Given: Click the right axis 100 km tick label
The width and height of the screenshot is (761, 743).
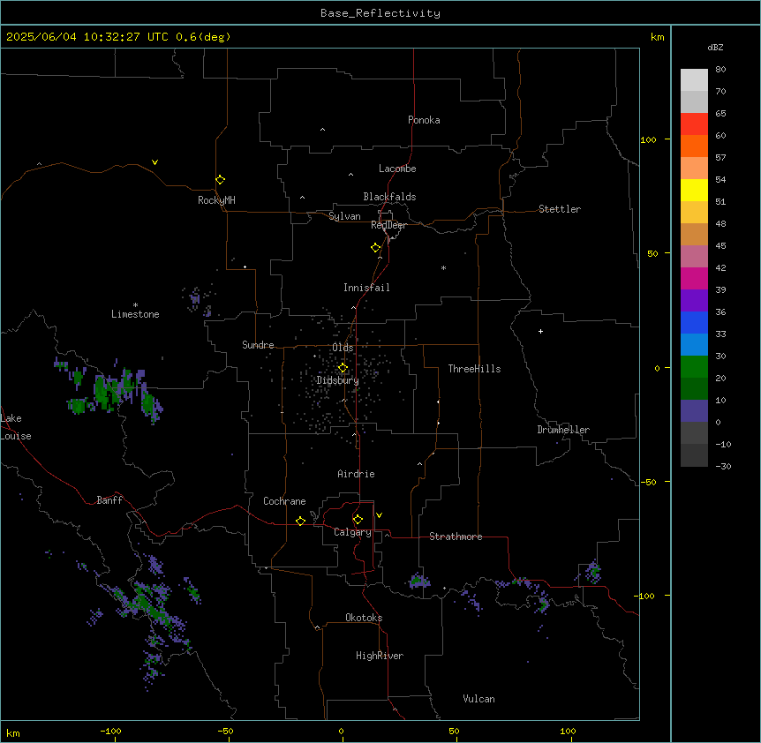Looking at the screenshot, I should [x=648, y=139].
